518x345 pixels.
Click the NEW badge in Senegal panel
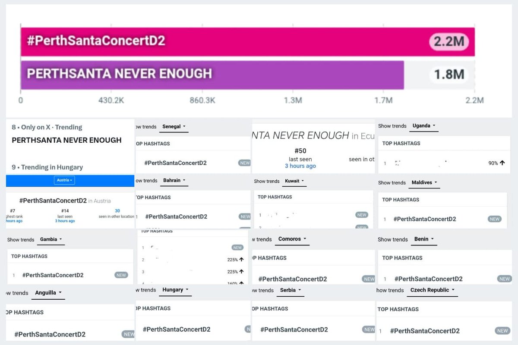coord(245,163)
